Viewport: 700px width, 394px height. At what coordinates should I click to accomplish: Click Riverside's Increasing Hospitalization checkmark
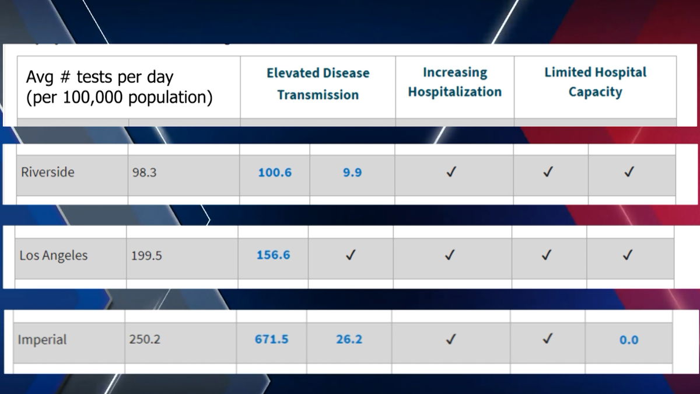[450, 173]
